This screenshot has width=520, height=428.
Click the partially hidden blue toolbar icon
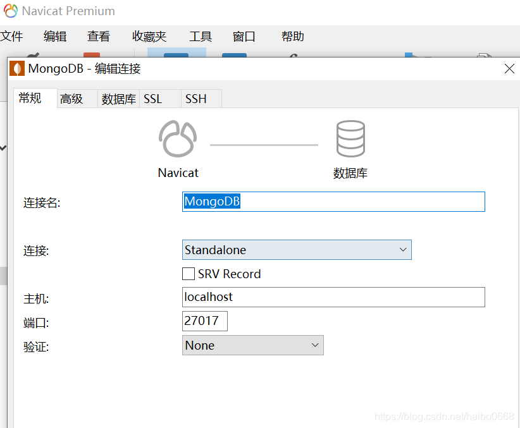[176, 56]
